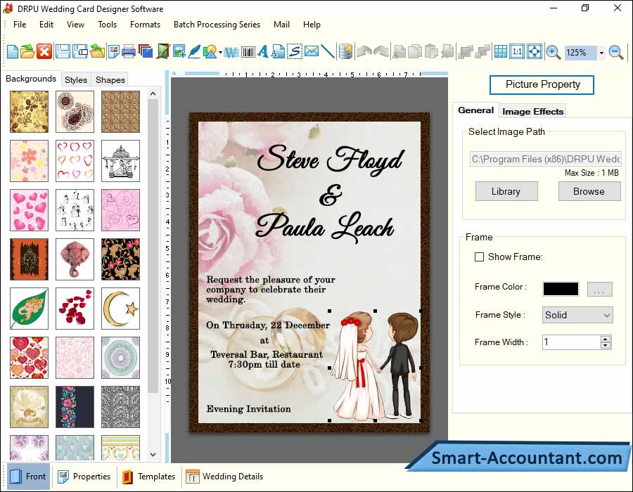Open the Mail menu
The width and height of the screenshot is (633, 492).
pyautogui.click(x=281, y=25)
